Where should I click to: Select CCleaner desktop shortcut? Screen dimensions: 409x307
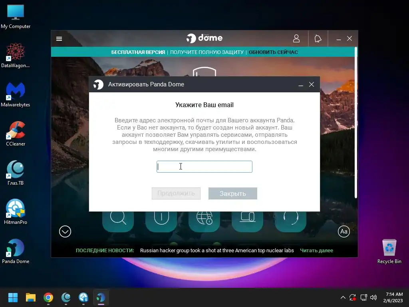click(x=16, y=134)
